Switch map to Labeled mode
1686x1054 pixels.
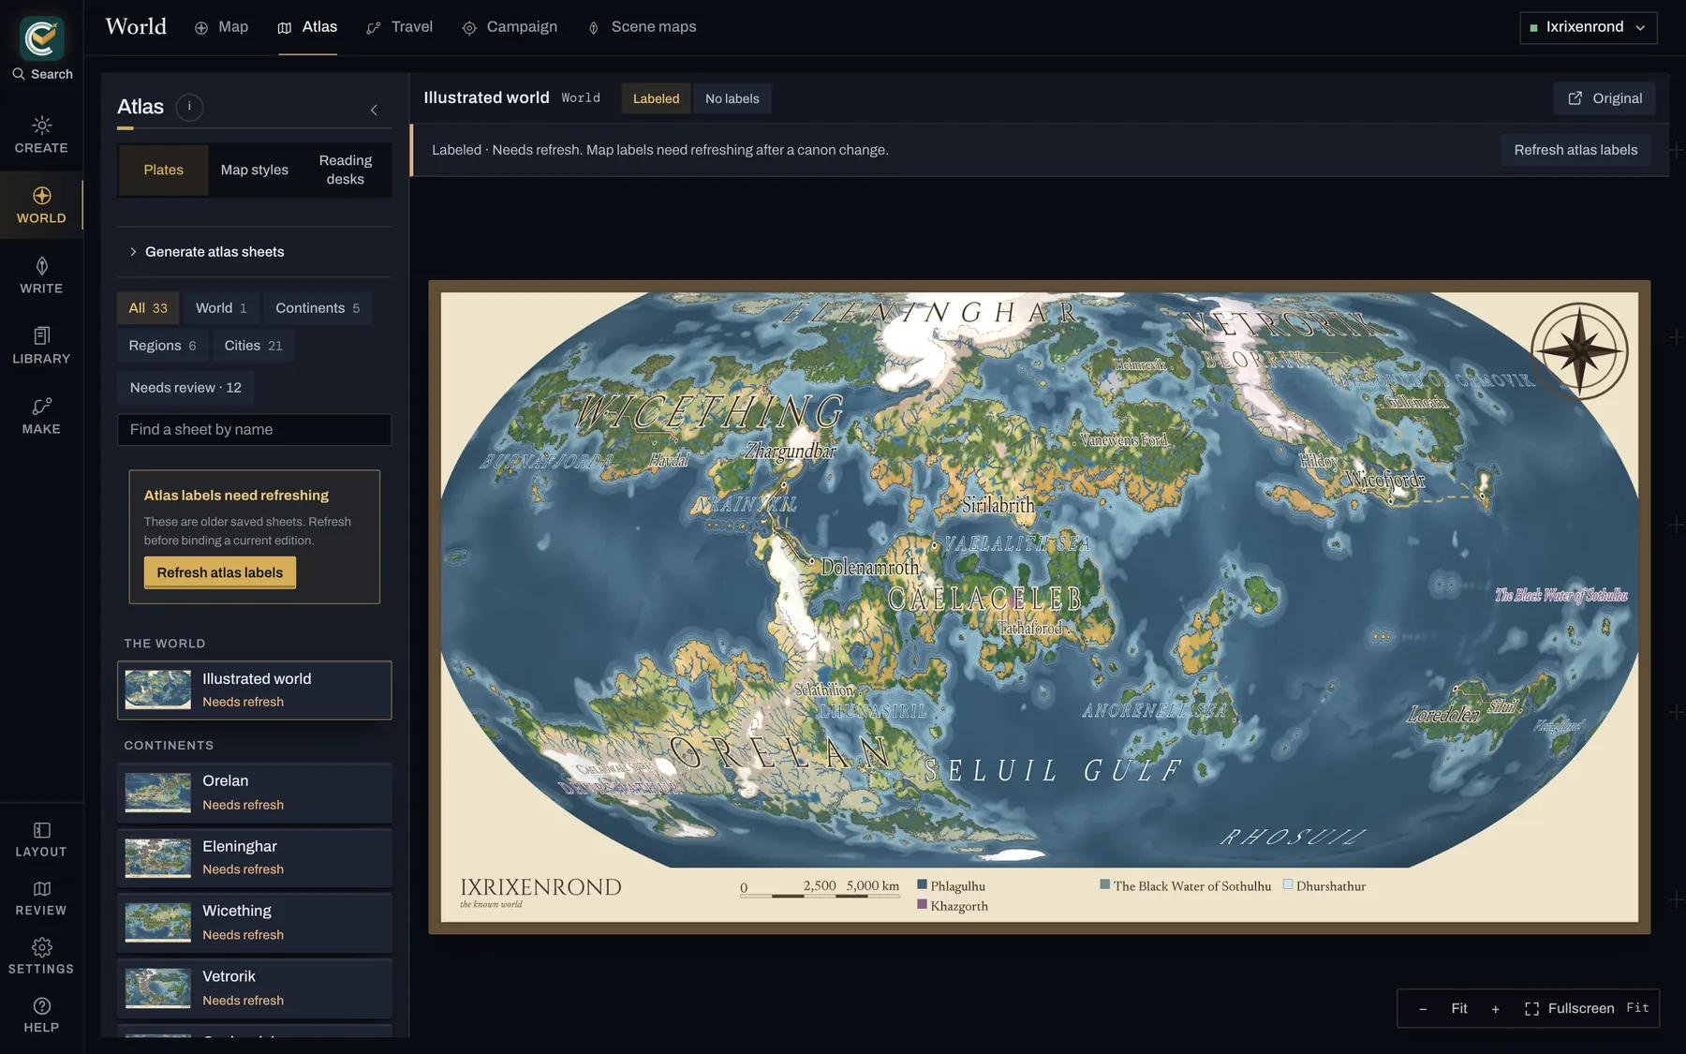(656, 98)
